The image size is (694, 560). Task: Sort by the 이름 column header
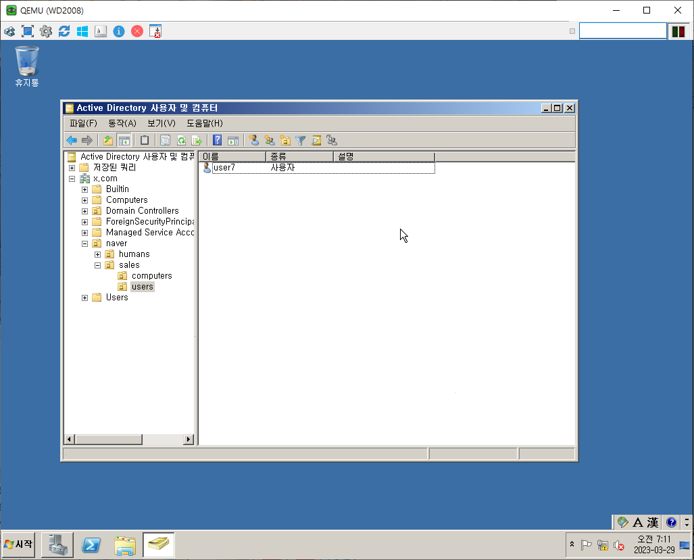pos(232,156)
